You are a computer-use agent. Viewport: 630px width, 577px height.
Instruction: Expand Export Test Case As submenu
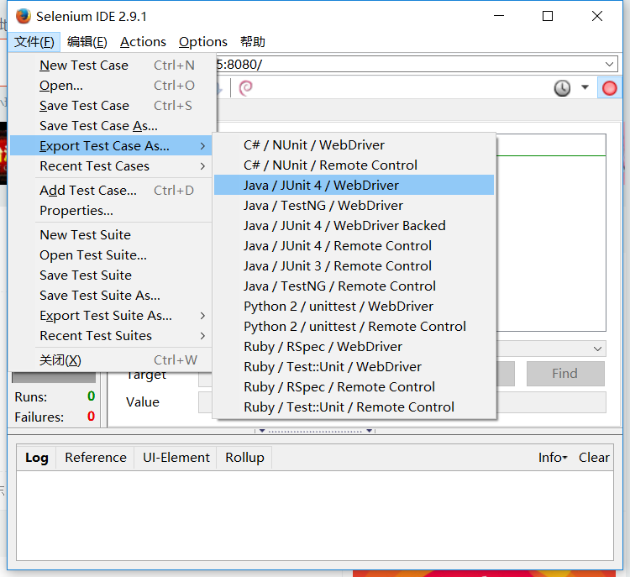point(112,146)
